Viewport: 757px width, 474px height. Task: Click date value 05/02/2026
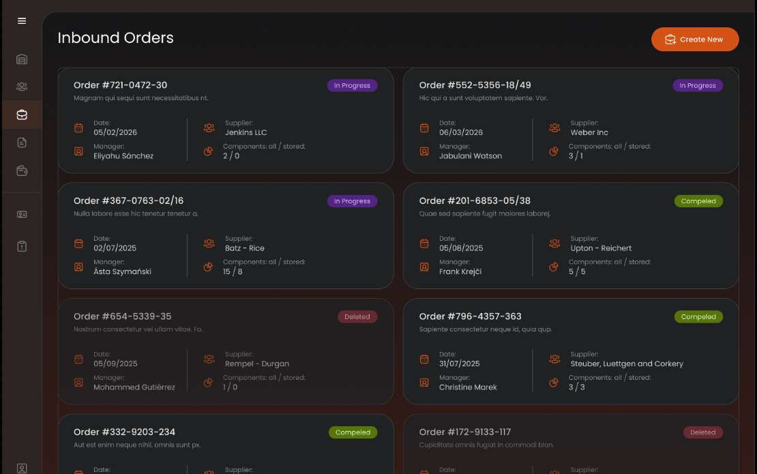point(115,132)
